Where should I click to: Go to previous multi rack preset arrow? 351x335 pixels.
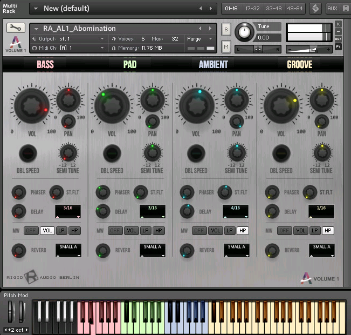(x=201, y=9)
